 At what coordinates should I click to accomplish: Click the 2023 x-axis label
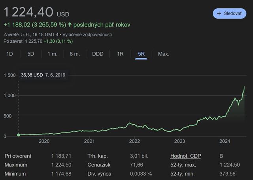(179, 141)
